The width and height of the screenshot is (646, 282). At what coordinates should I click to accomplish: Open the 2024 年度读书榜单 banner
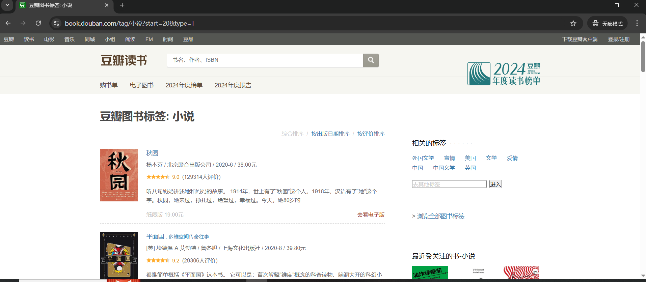tap(504, 74)
